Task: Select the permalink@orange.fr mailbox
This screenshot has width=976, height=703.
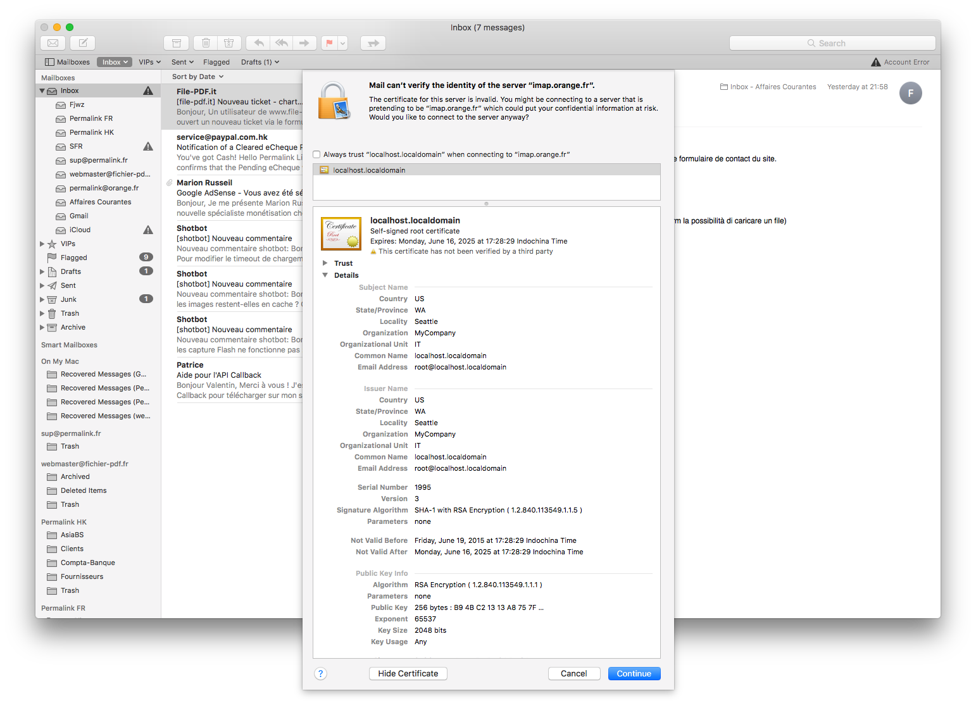Action: click(104, 188)
